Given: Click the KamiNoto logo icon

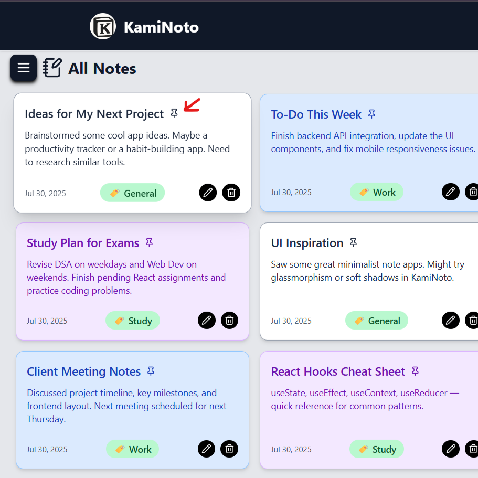Looking at the screenshot, I should tap(102, 27).
